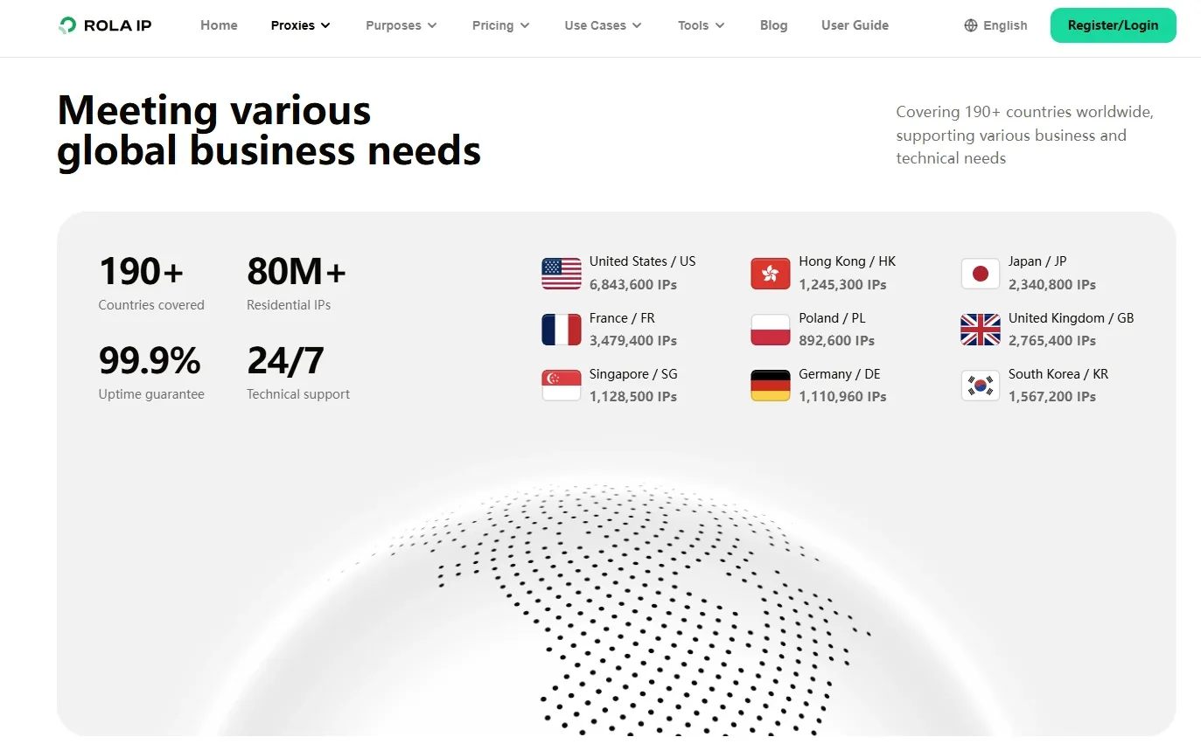Click the ROLA IP brand name

click(118, 25)
